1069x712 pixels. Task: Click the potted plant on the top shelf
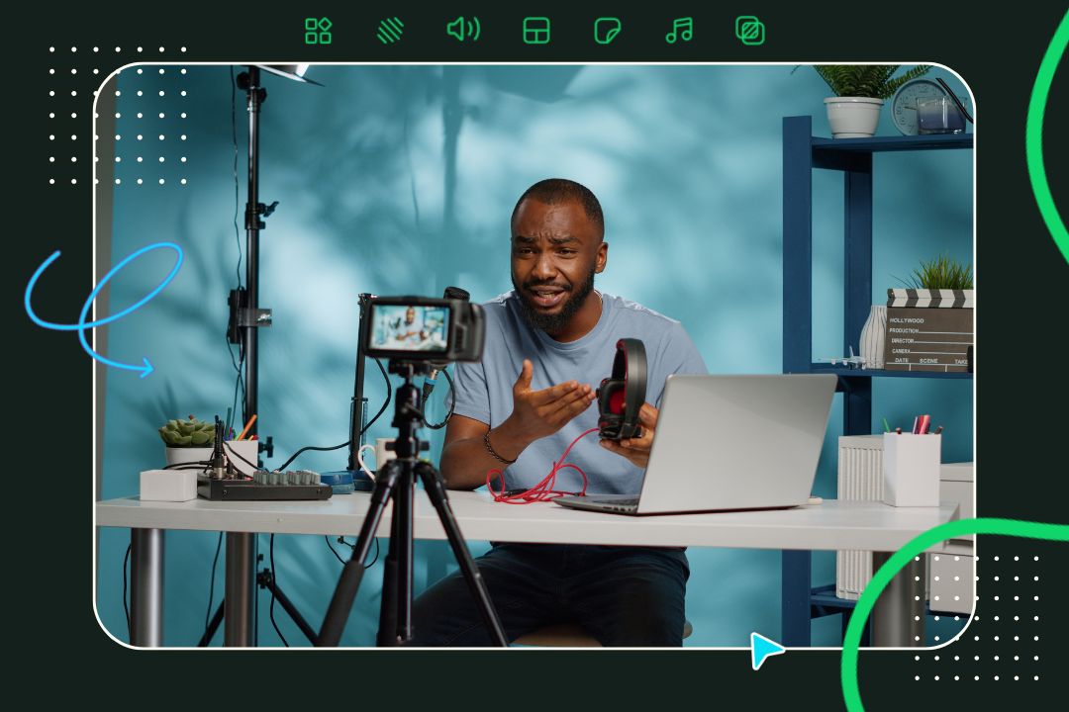click(853, 99)
